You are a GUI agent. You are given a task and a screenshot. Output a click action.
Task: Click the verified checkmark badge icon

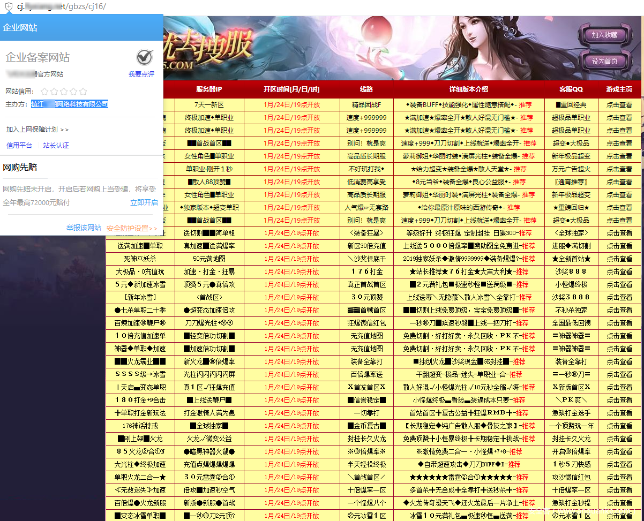tap(144, 56)
